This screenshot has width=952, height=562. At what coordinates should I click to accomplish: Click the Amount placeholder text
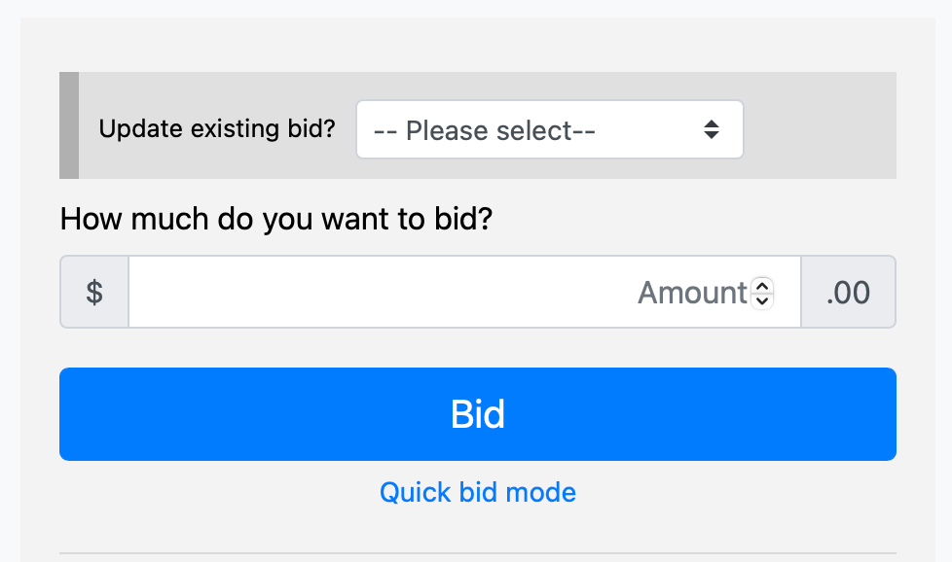[692, 292]
